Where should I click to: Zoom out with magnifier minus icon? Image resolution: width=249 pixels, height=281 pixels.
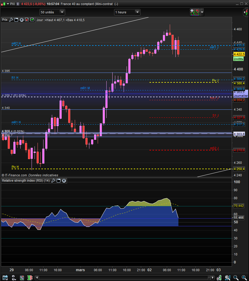236,278
